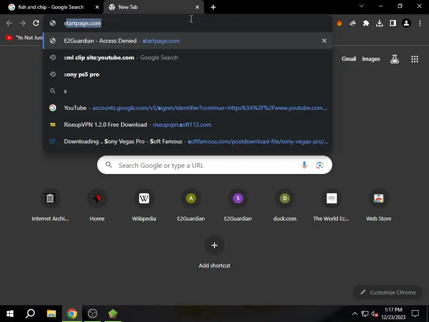
Task: Click the Chrome taskbar icon
Action: tap(72, 314)
